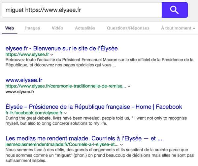
Task: Switch to the Images tab
Action: click(33, 28)
